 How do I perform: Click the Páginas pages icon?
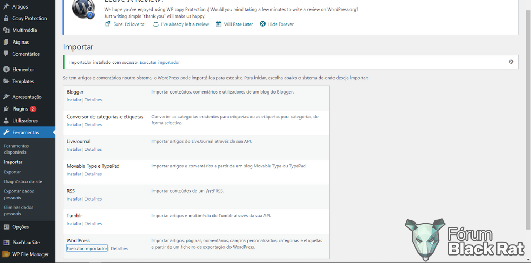coord(6,43)
